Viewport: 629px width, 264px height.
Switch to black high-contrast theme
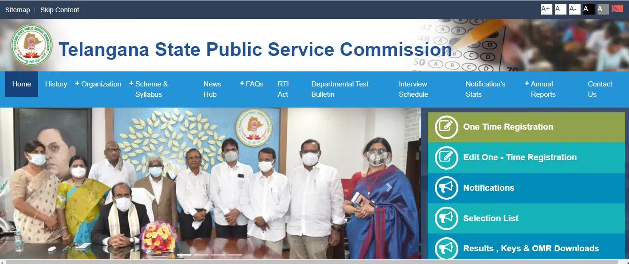(589, 9)
